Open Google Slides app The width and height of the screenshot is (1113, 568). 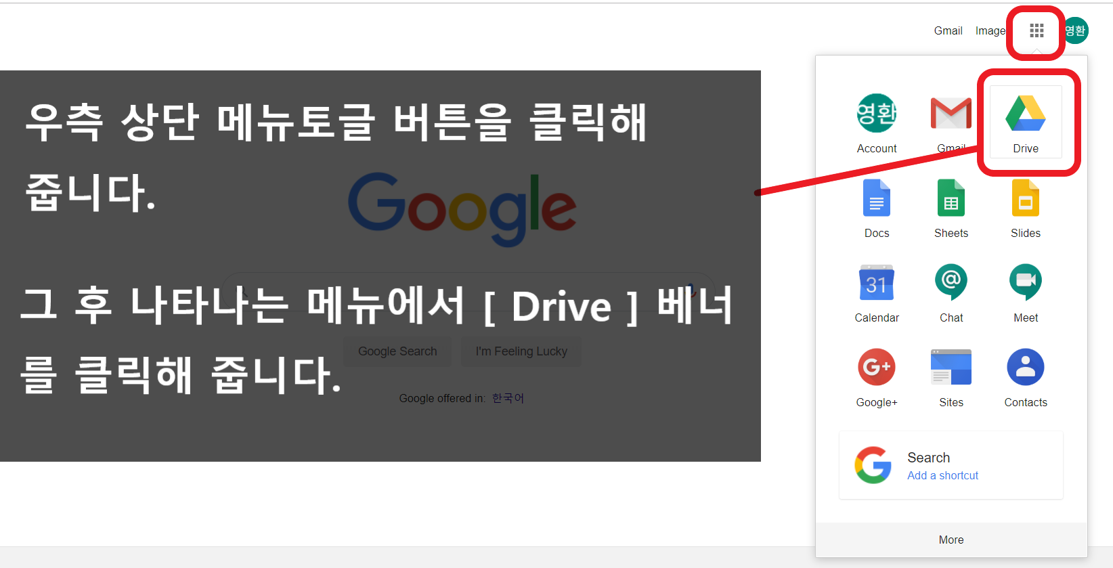click(x=1026, y=207)
